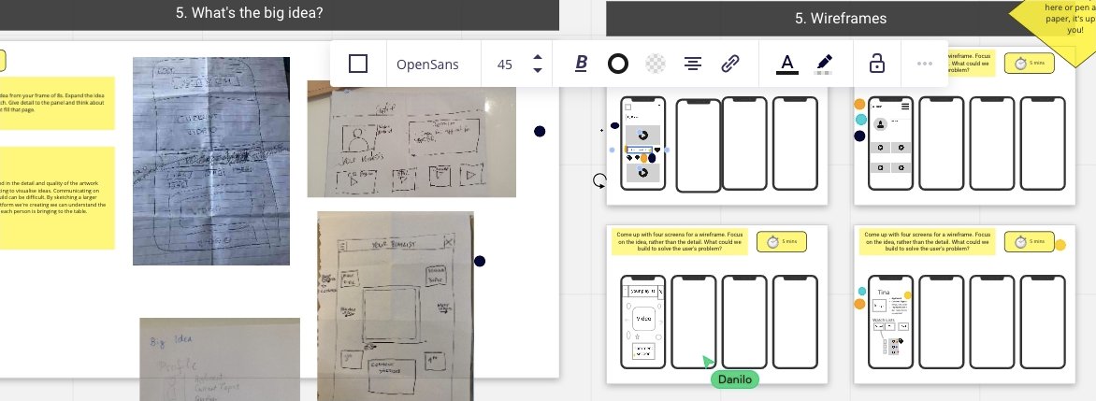The width and height of the screenshot is (1096, 401).
Task: Click the teal dot beside the avatar wireframe
Action: [860, 120]
